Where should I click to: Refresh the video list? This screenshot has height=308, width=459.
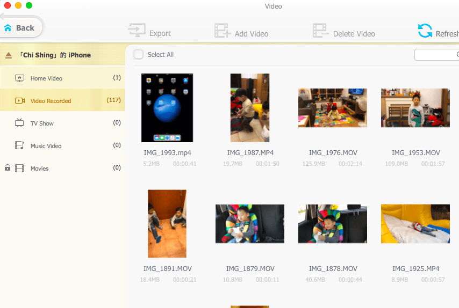point(425,31)
